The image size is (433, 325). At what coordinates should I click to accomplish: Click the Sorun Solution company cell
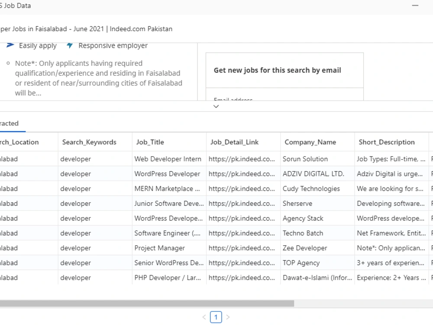(317, 159)
